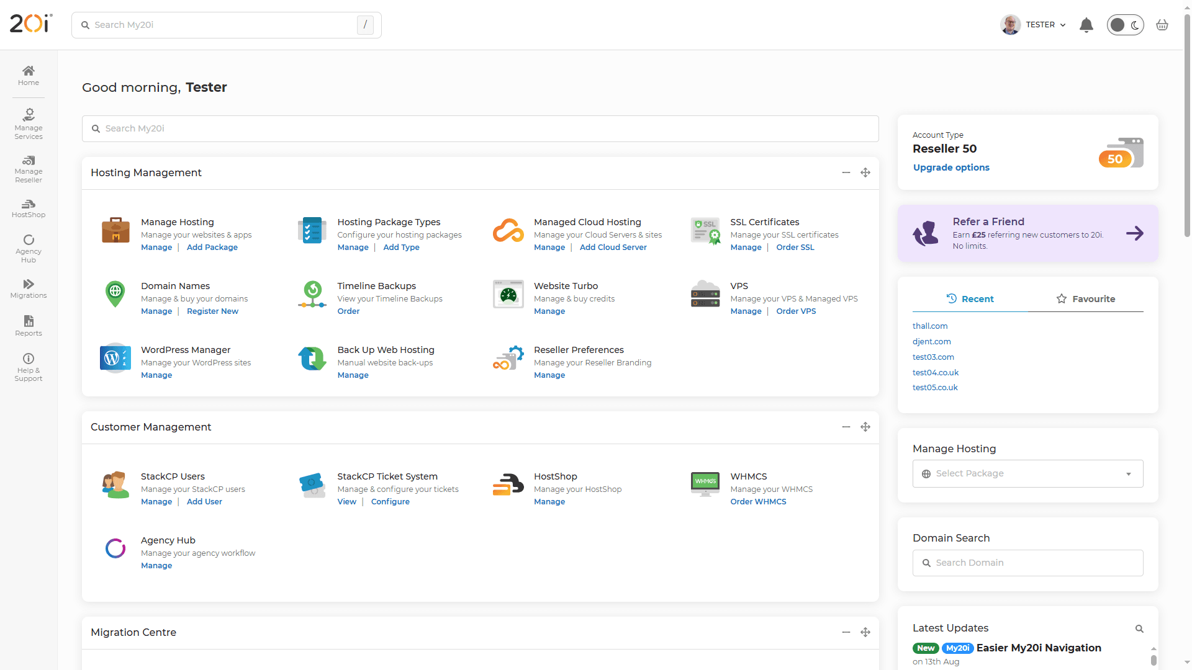This screenshot has width=1192, height=670.
Task: Click the Migration Centre move handle
Action: pos(865,632)
